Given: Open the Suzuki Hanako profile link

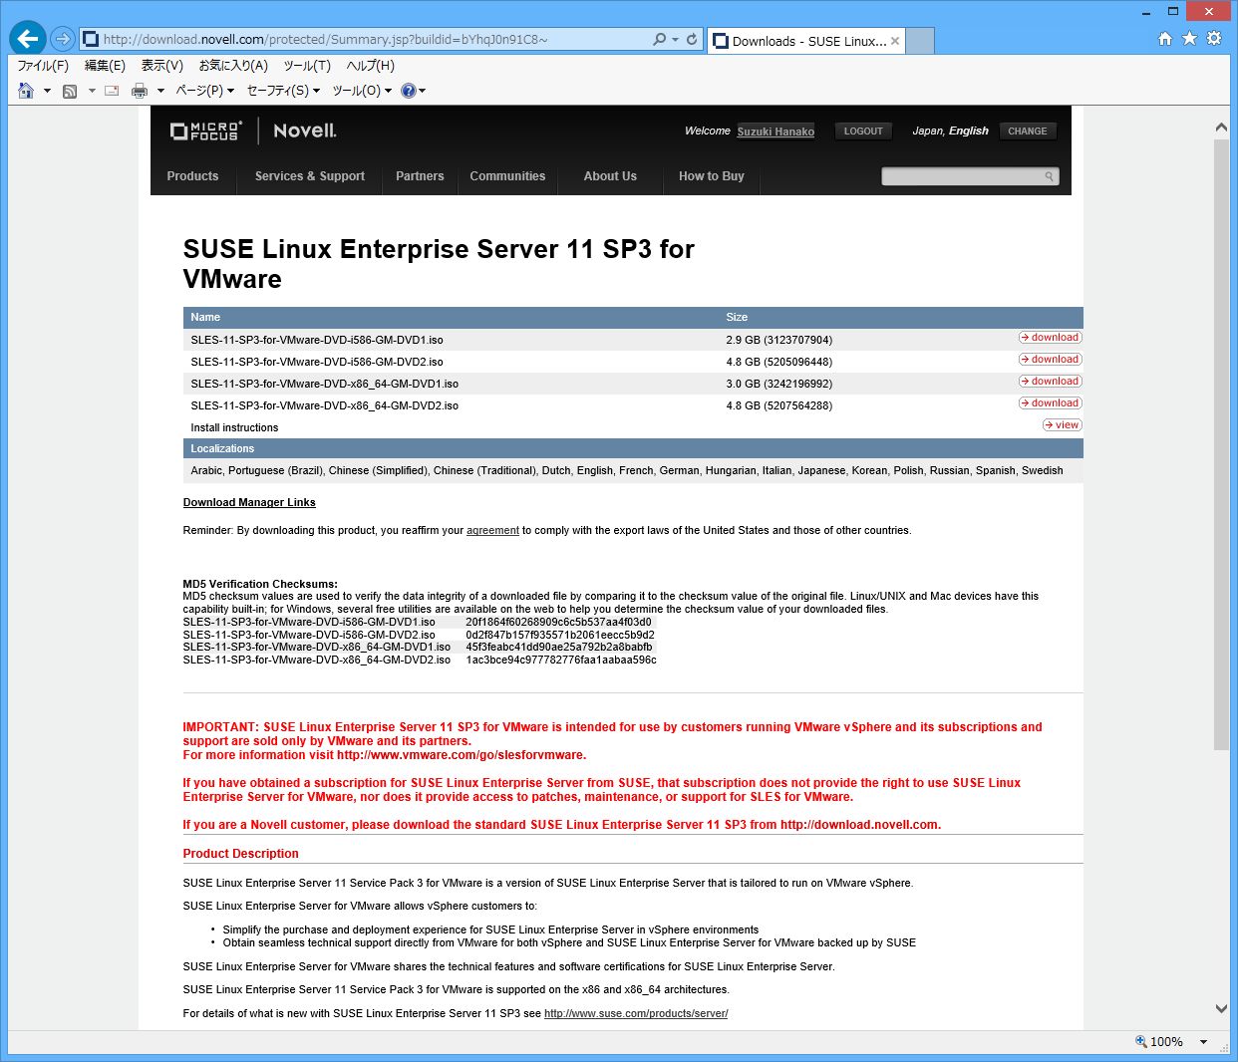Looking at the screenshot, I should click(x=775, y=132).
